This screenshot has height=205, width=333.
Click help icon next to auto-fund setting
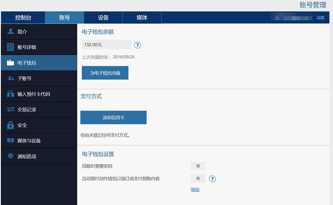tap(212, 179)
